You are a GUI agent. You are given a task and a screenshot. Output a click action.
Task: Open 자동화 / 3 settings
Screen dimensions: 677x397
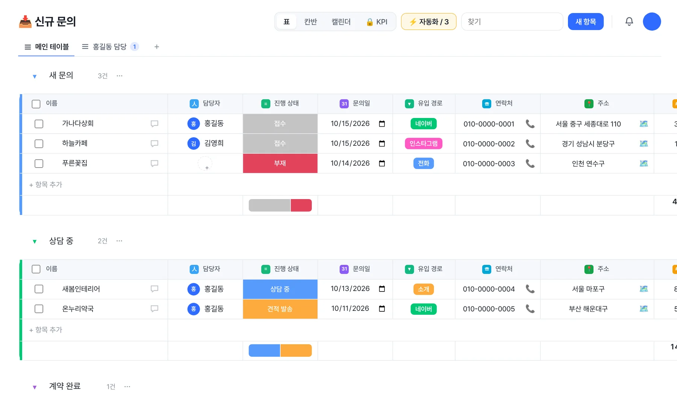428,22
